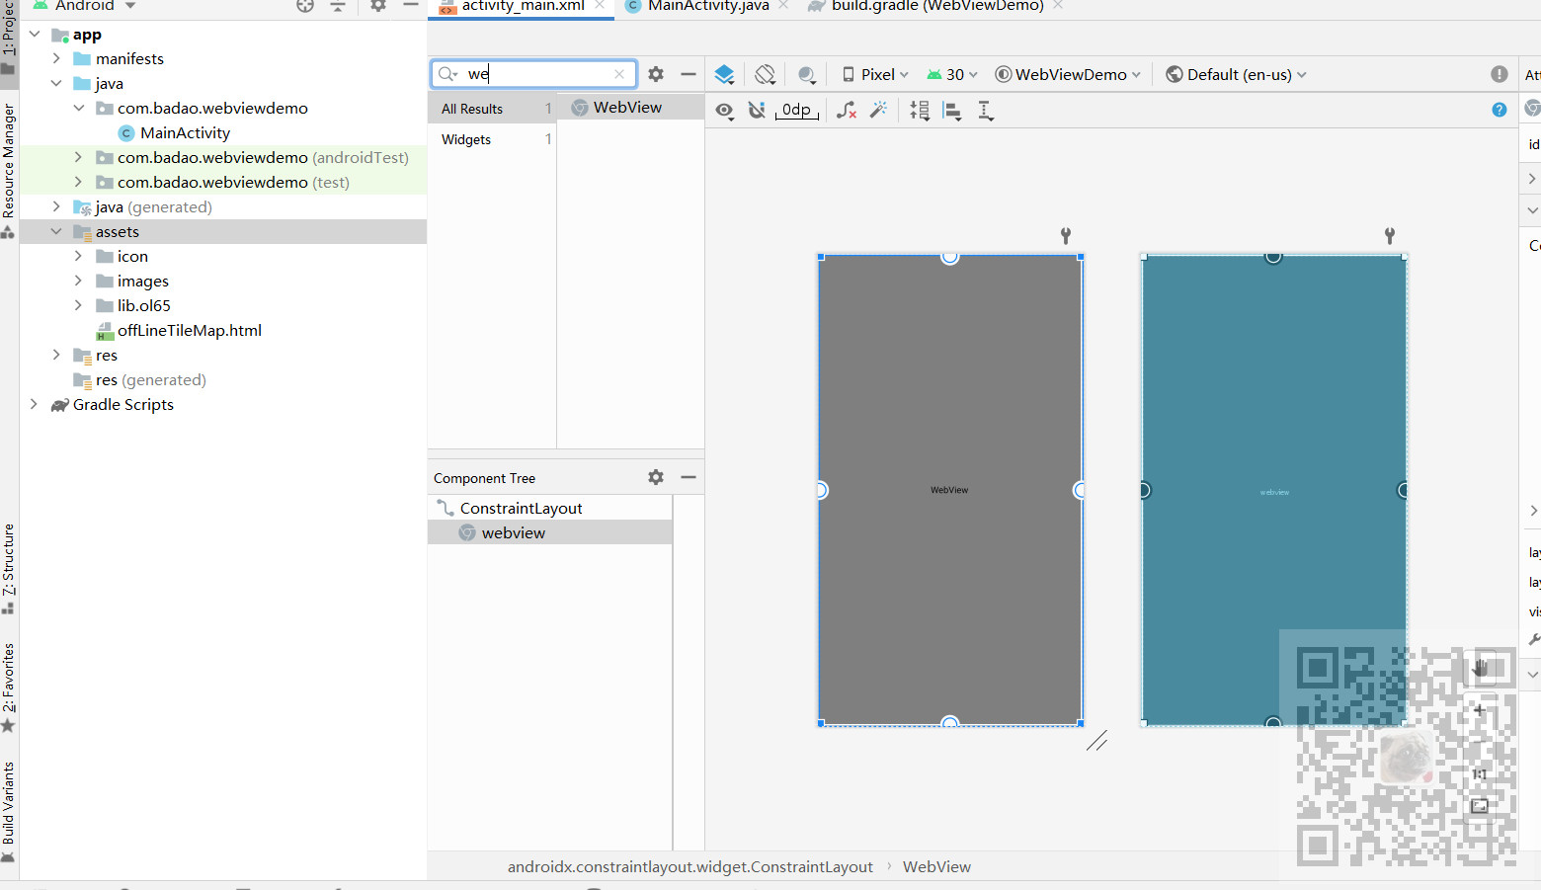The height and width of the screenshot is (890, 1541).
Task: Select the Widgets palette category
Action: pos(492,139)
